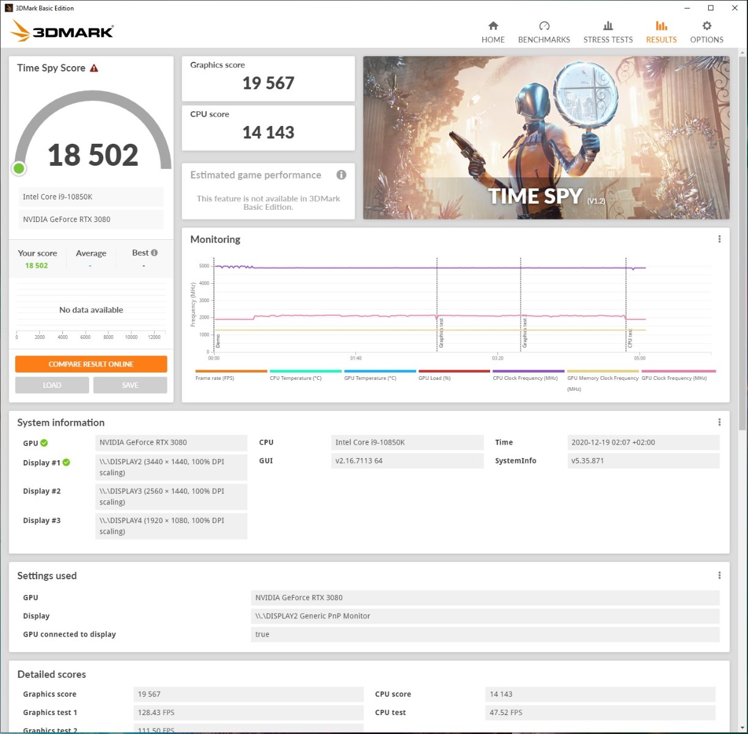Click the CPU test value 47.52 FPS

coord(600,713)
